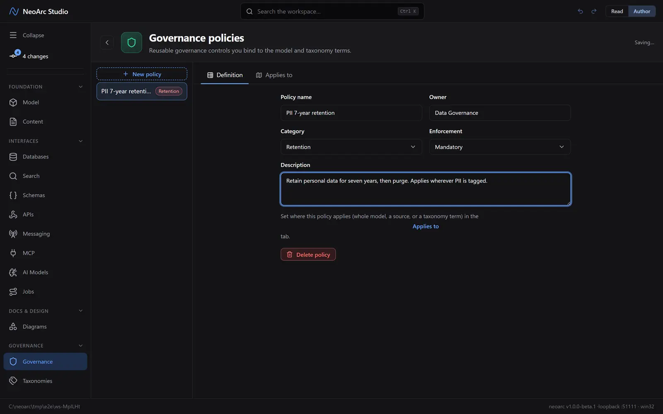663x414 pixels.
Task: Click inside the Description text area
Action: tap(426, 189)
